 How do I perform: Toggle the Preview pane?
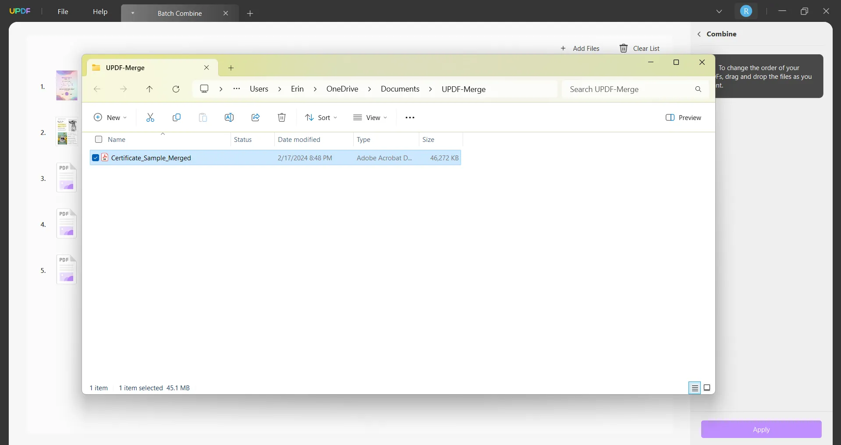coord(683,117)
